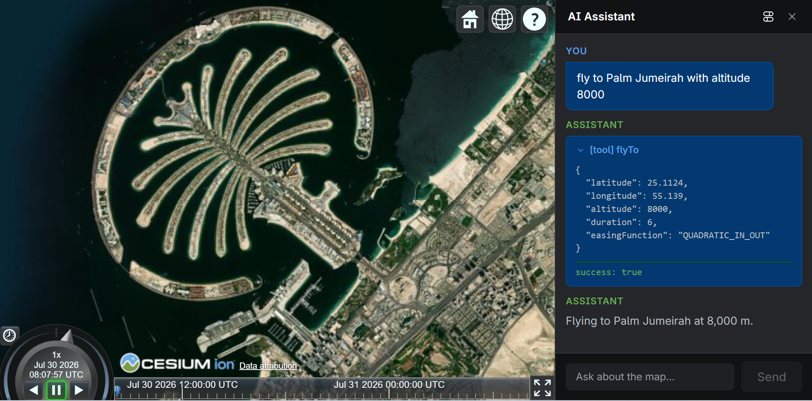Click the Ask about the map input
The height and width of the screenshot is (401, 812).
pos(650,377)
